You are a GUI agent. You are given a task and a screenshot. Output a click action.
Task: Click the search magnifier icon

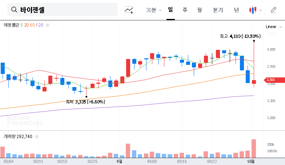(15, 10)
